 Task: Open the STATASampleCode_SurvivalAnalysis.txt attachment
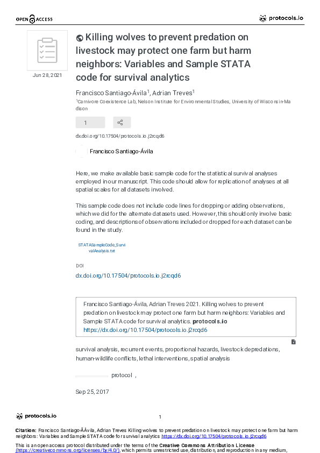(102, 248)
